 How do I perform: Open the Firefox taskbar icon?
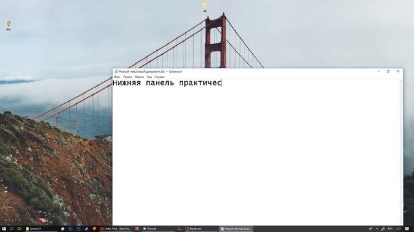[94, 229]
